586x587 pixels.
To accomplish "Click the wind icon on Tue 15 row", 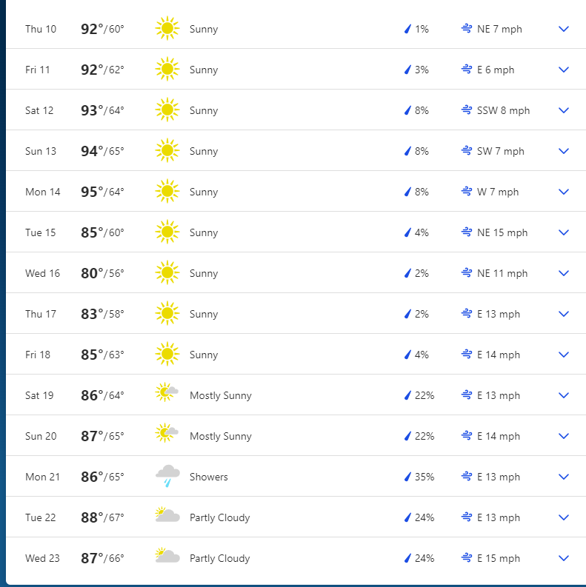I will 467,232.
